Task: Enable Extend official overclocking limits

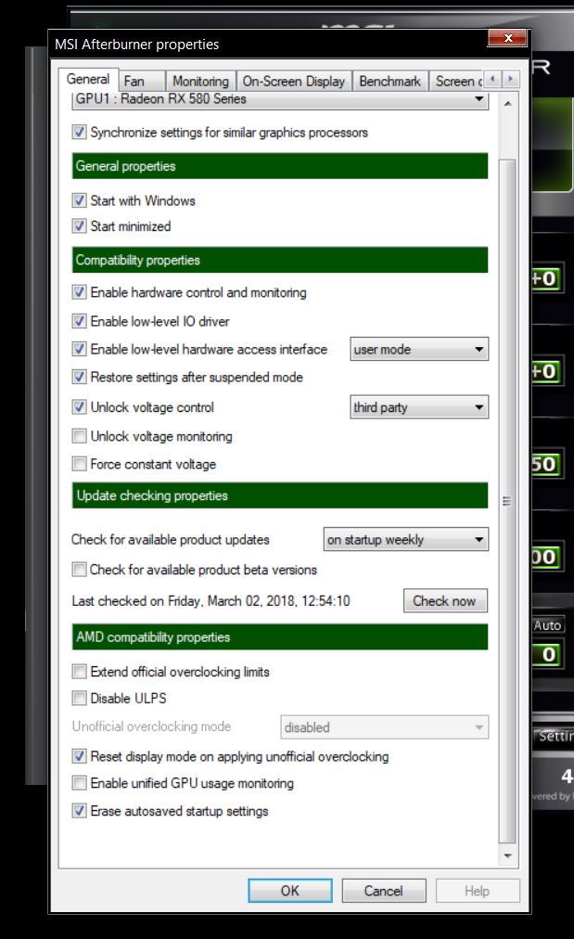Action: pos(79,672)
